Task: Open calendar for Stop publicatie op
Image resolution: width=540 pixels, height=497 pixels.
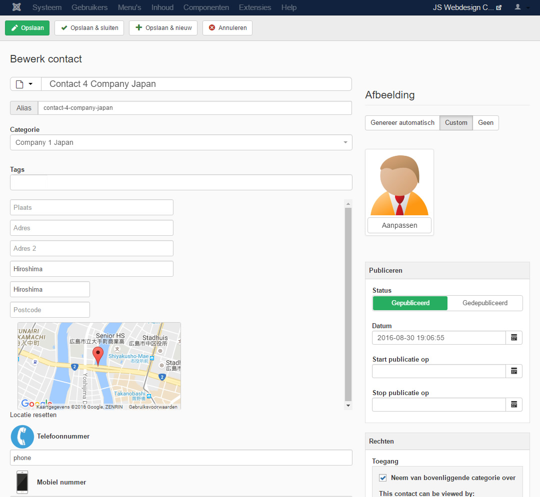Action: [x=513, y=405]
